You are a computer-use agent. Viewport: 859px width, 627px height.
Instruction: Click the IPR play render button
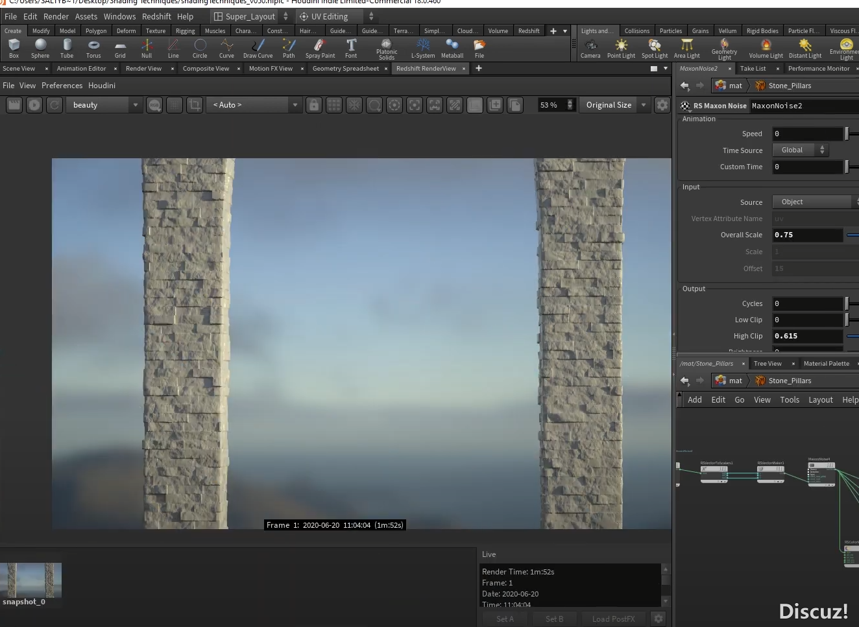[x=34, y=105]
